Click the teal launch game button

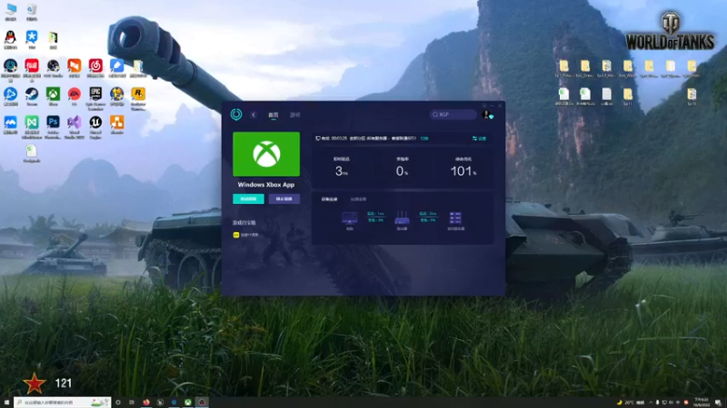tap(248, 199)
